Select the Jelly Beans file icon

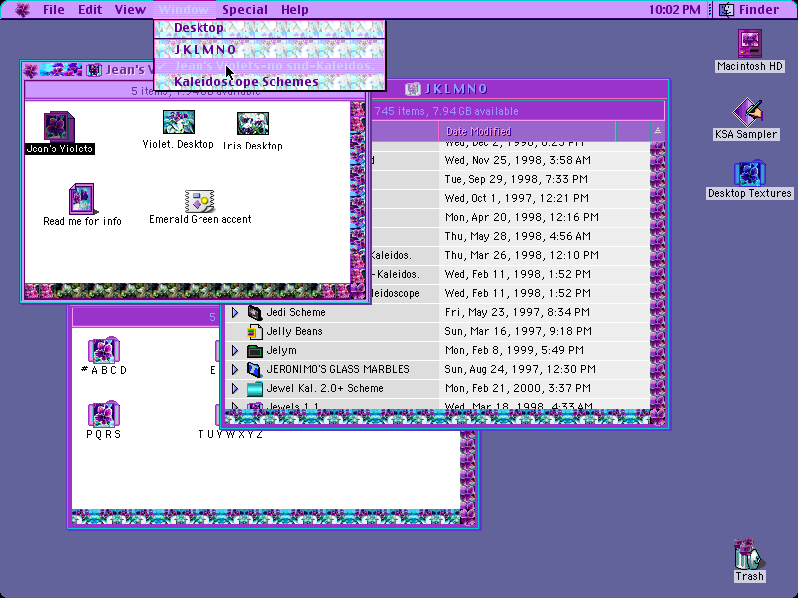click(x=255, y=331)
